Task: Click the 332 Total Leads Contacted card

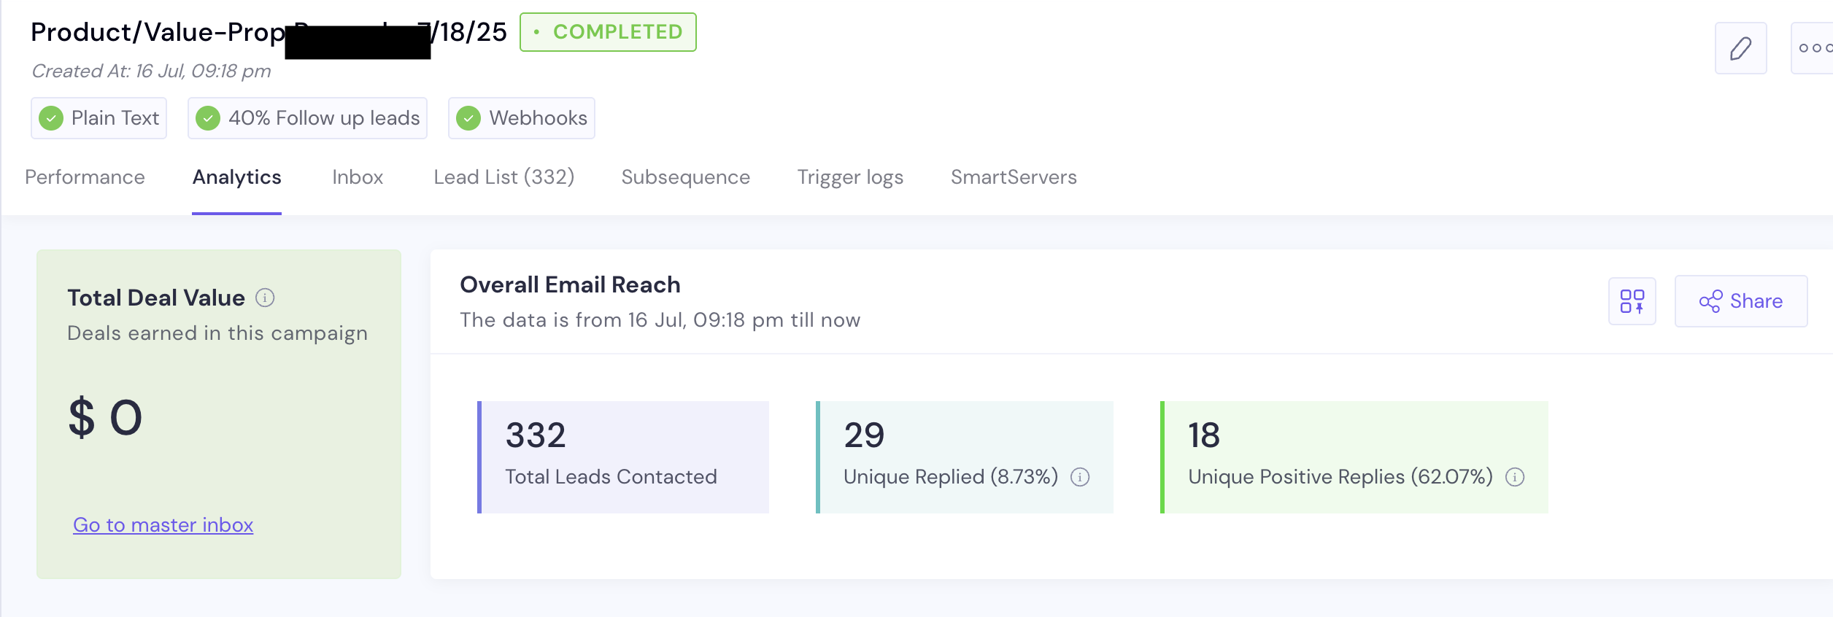Action: pyautogui.click(x=623, y=457)
